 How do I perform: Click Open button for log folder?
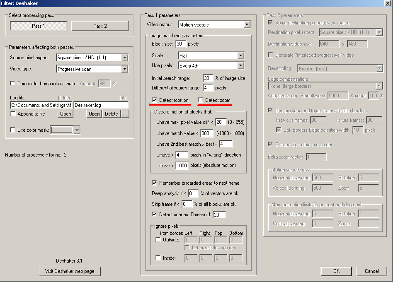(65, 114)
